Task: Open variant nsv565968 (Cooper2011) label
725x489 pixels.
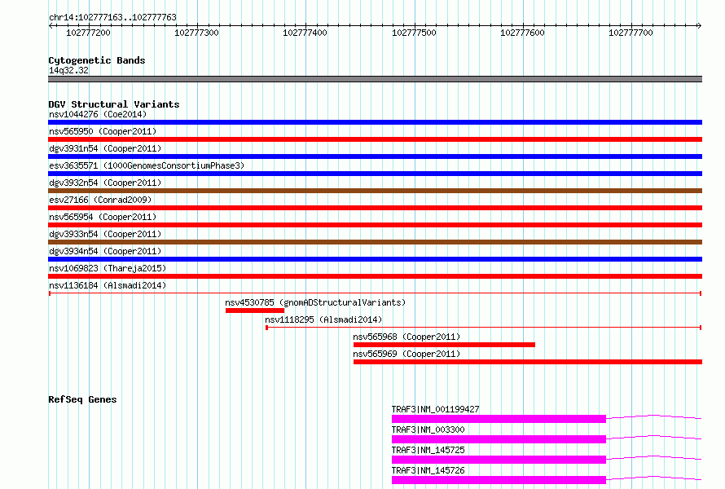Action: pos(406,337)
